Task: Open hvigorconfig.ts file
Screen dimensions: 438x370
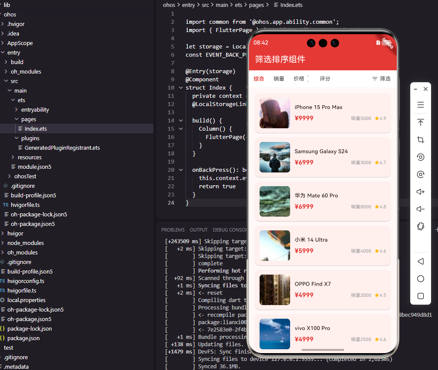Action: (x=26, y=281)
